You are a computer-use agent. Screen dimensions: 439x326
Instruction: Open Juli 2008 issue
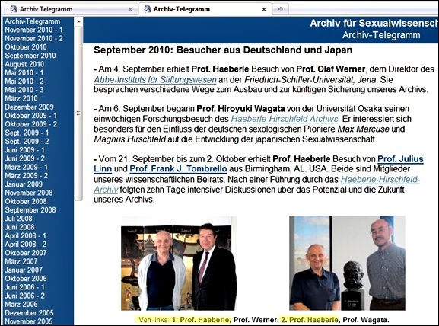(x=18, y=219)
